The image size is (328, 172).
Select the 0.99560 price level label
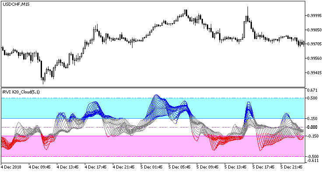point(314,58)
